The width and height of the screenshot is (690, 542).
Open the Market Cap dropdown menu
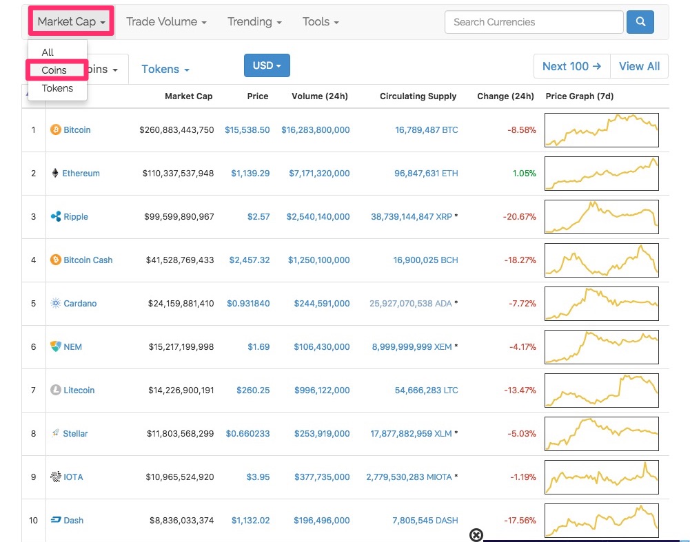71,21
